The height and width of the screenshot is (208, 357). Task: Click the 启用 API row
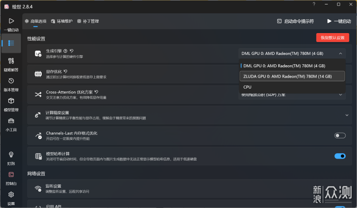(x=189, y=204)
